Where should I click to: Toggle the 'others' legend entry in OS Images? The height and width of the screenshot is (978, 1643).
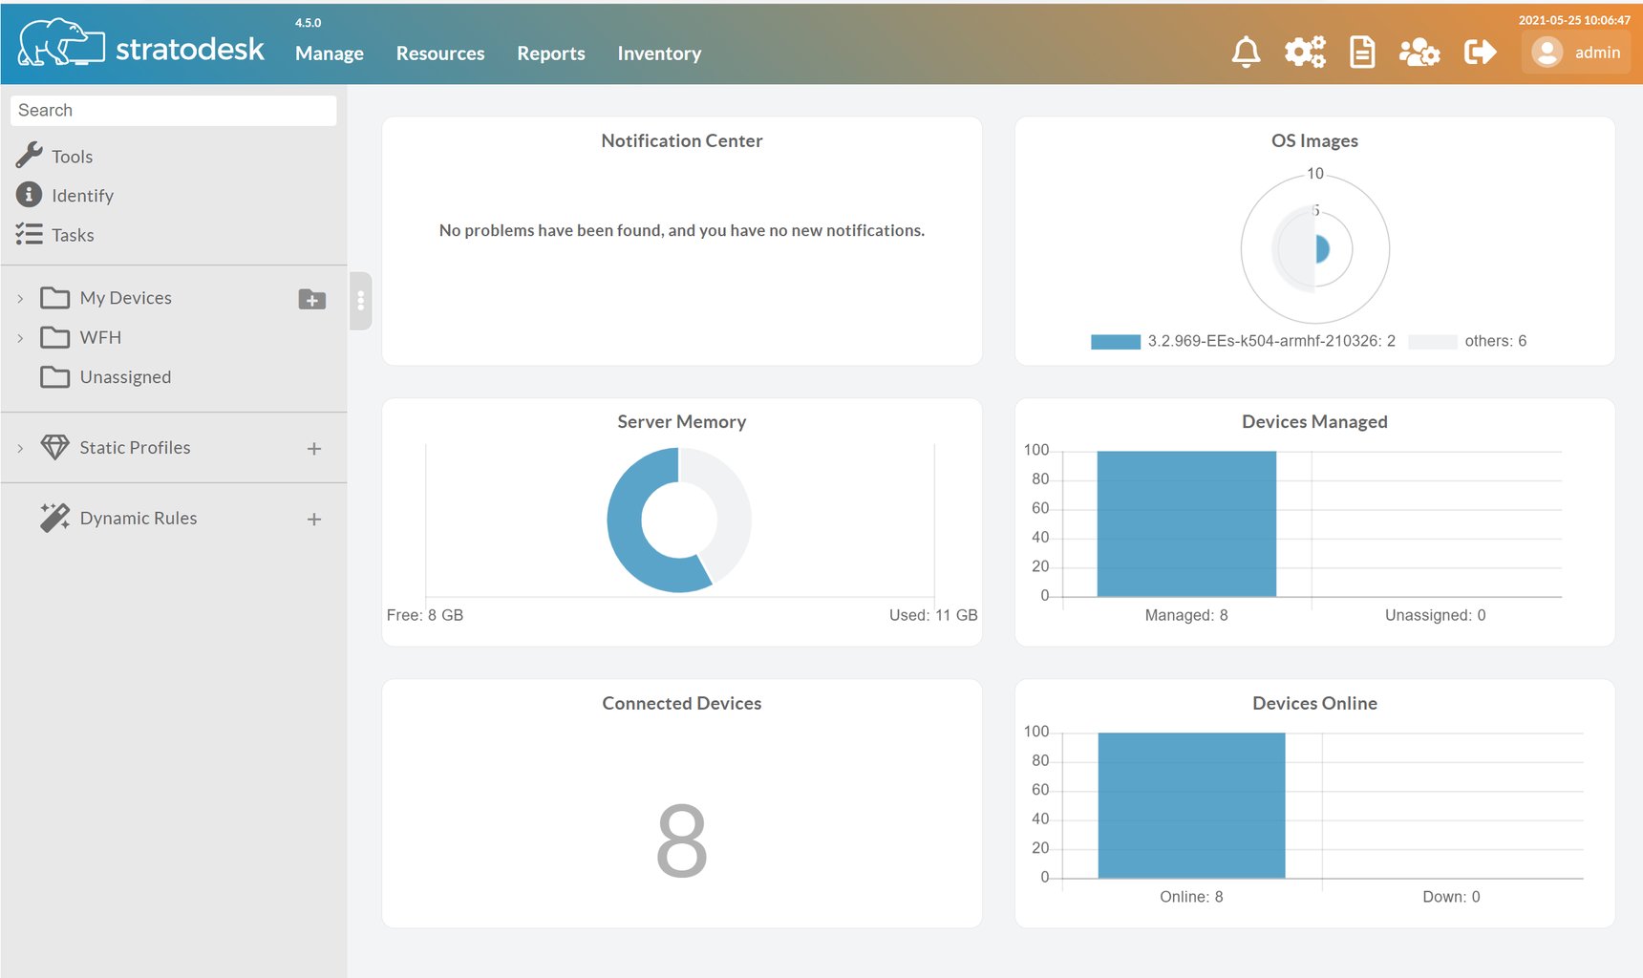[1467, 342]
